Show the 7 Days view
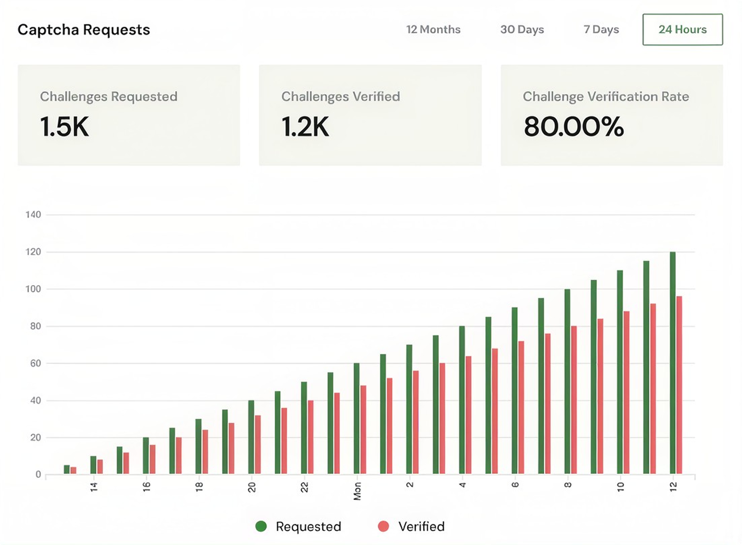The height and width of the screenshot is (545, 742). 601,30
